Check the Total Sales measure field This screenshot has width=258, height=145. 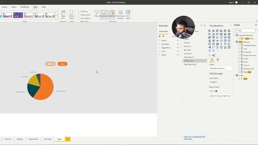click(239, 72)
